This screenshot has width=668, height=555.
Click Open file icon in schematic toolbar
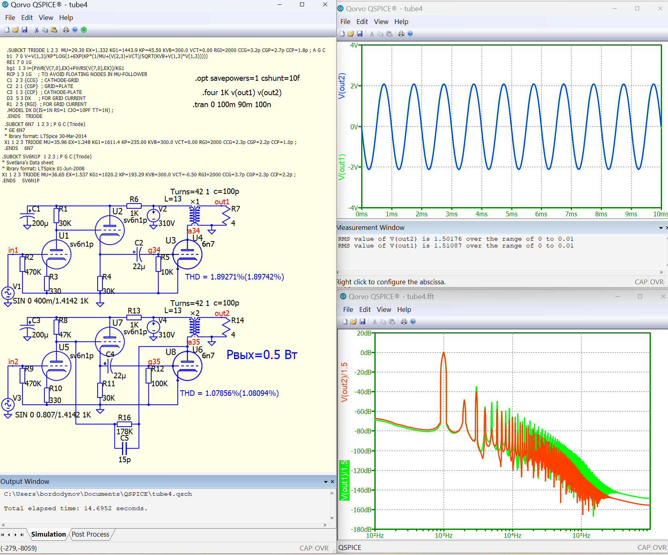coord(16,30)
